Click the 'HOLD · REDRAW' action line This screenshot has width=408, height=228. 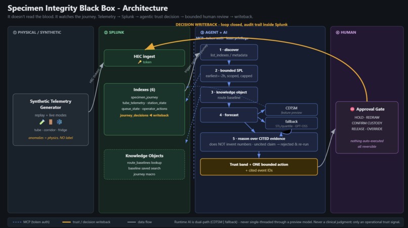click(x=367, y=118)
